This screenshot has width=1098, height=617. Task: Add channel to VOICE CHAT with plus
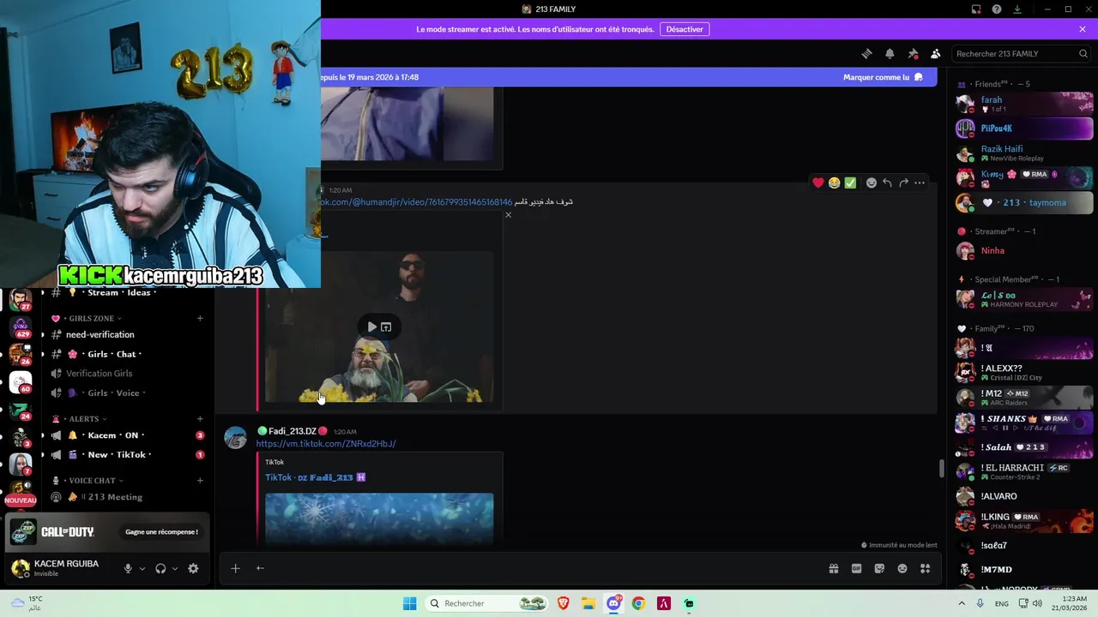tap(200, 481)
